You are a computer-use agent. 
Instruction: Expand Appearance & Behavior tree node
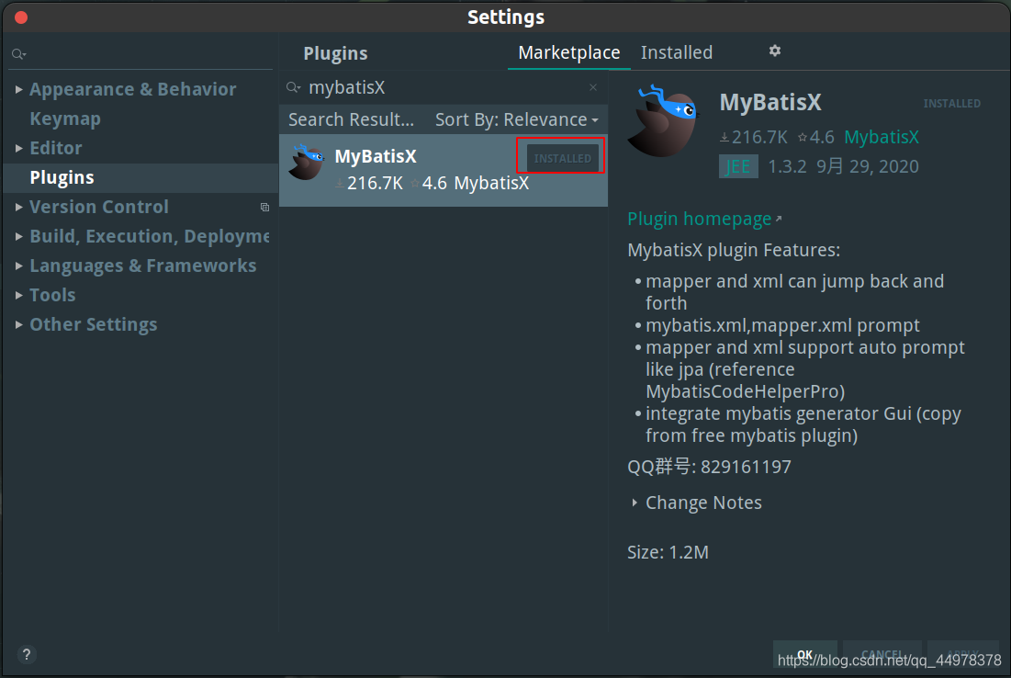click(18, 89)
